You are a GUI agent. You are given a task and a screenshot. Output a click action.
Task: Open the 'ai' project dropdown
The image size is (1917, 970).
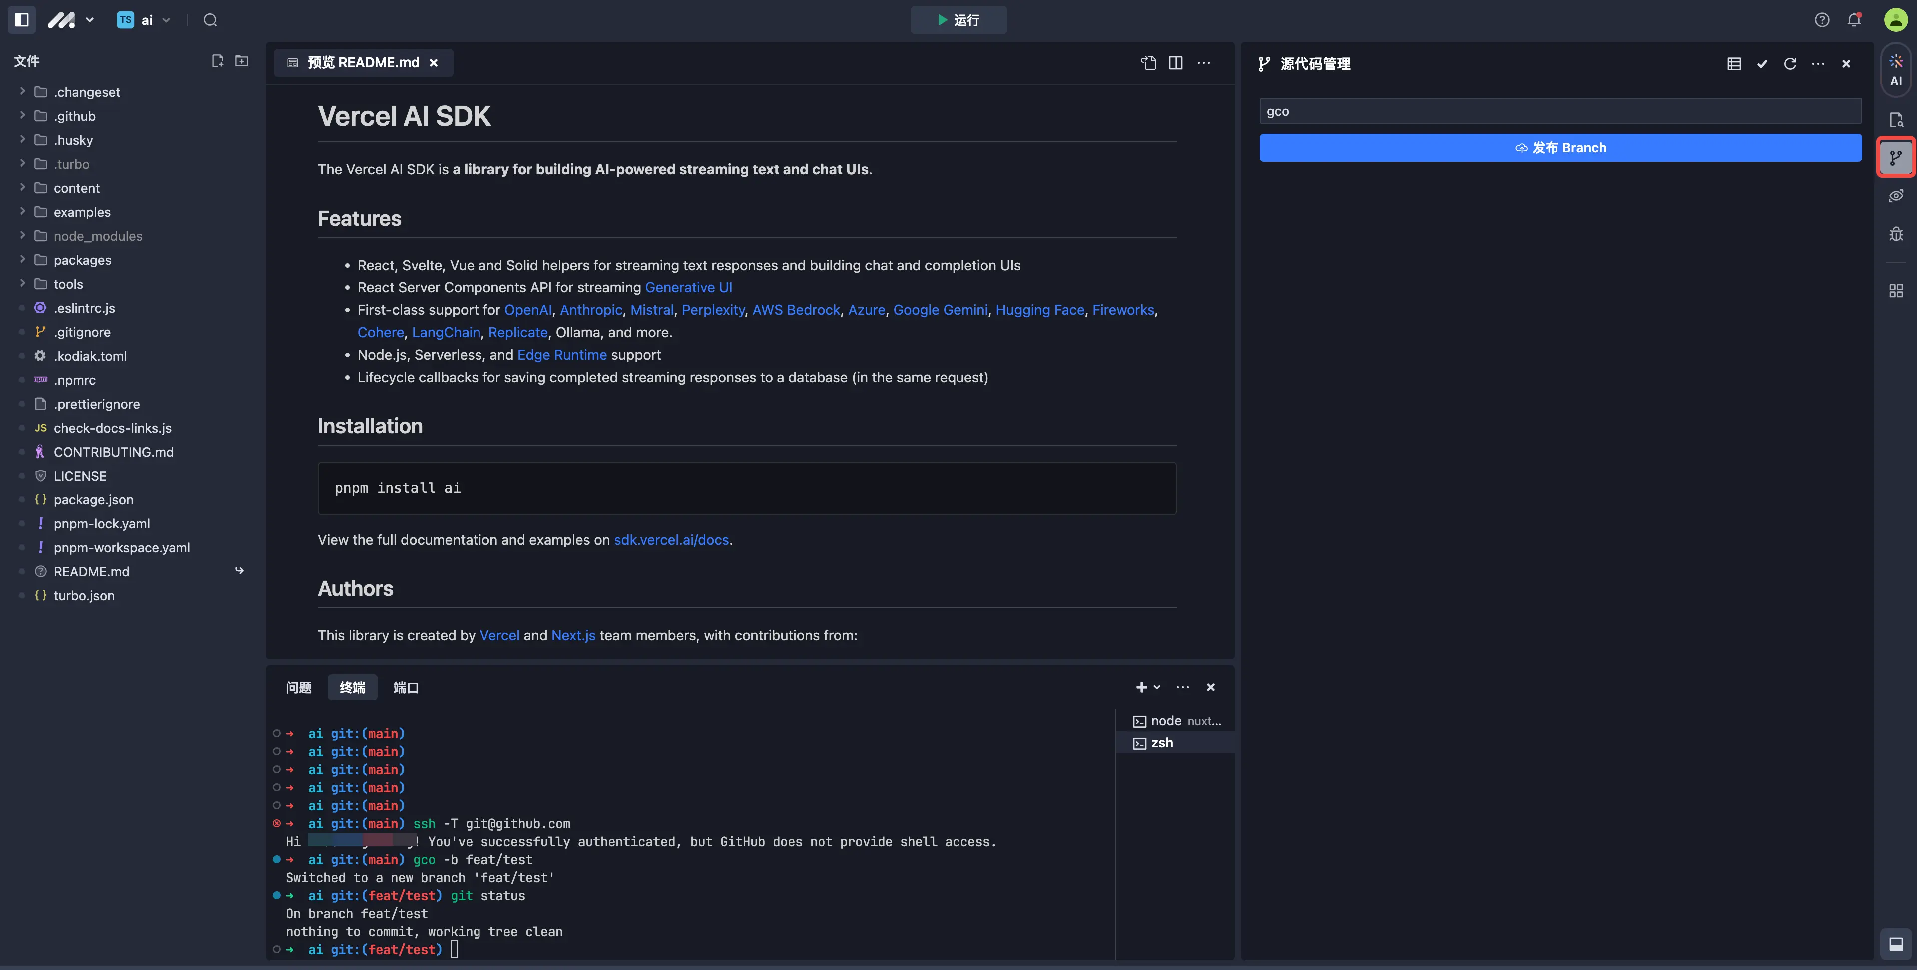(144, 20)
